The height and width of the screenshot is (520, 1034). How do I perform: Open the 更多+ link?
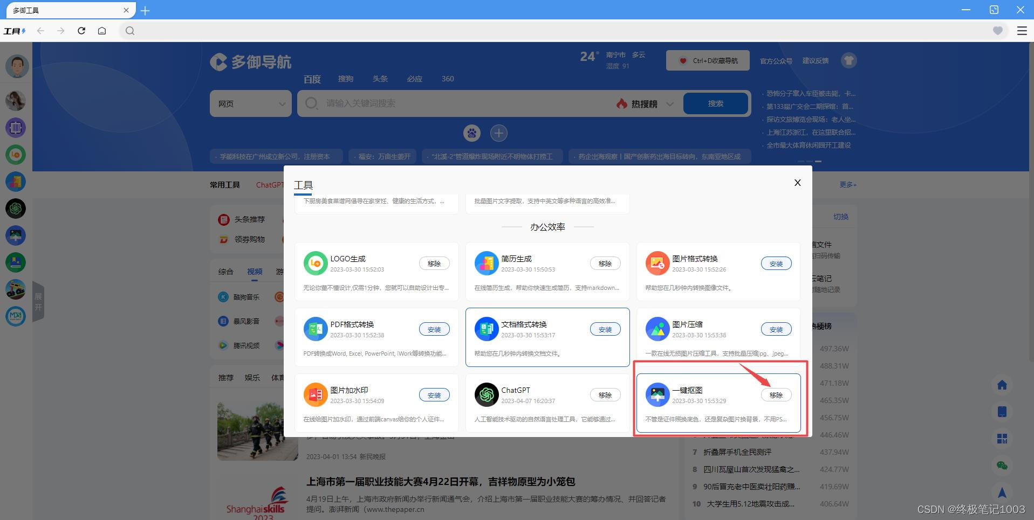848,185
